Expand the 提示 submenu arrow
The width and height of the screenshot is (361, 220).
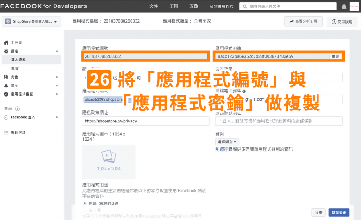coord(57,86)
